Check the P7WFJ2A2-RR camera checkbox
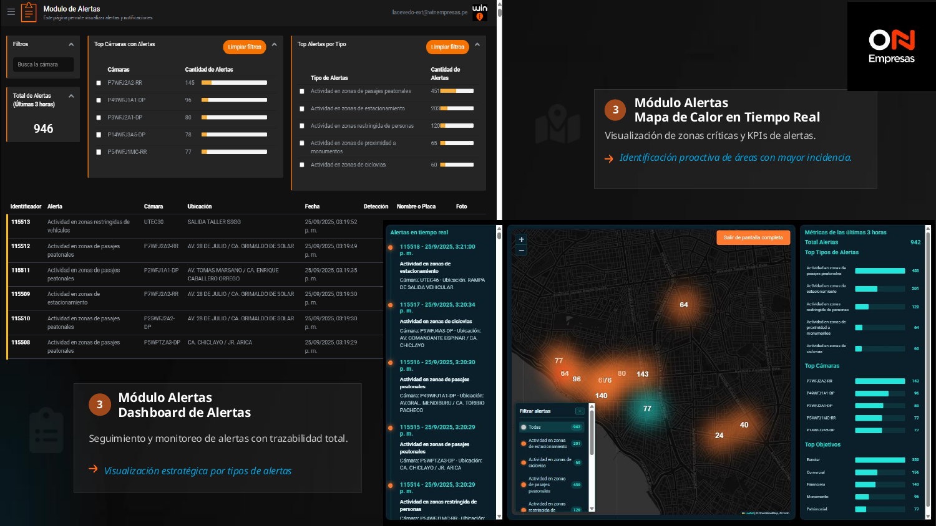This screenshot has width=936, height=526. coord(99,83)
